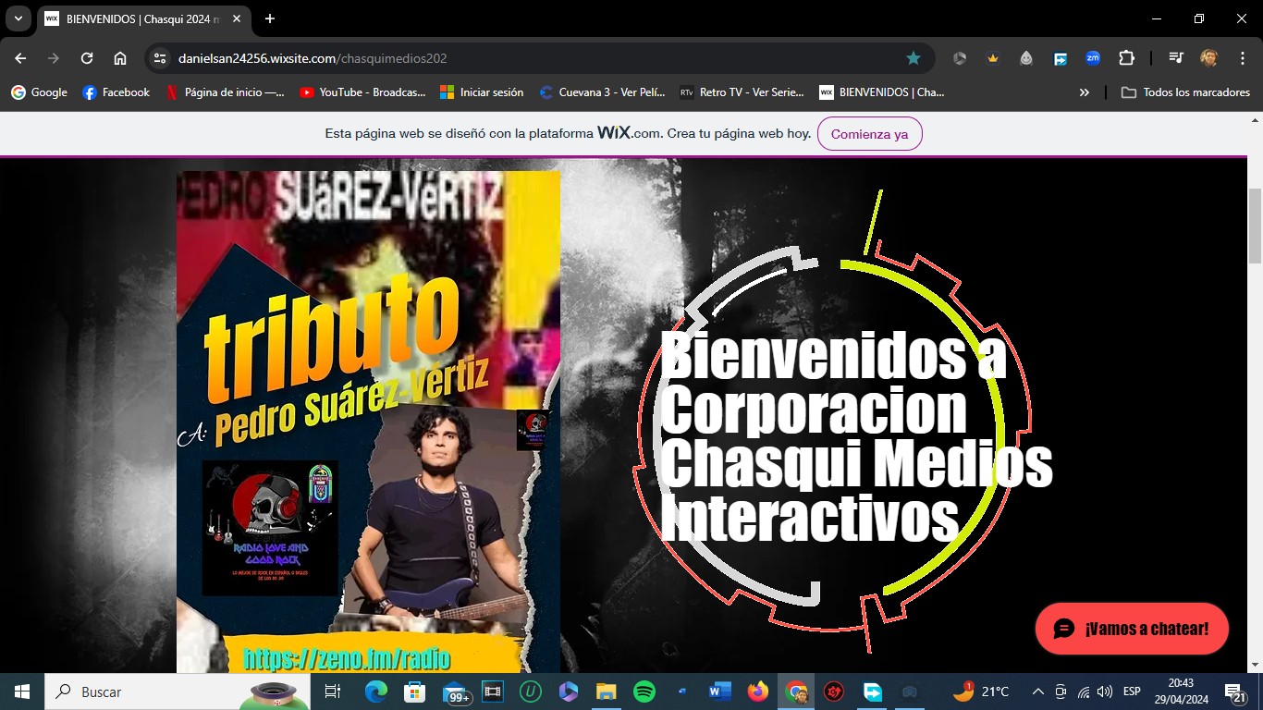Open the tab search dropdown arrow
Viewport: 1263px width, 710px height.
18,18
